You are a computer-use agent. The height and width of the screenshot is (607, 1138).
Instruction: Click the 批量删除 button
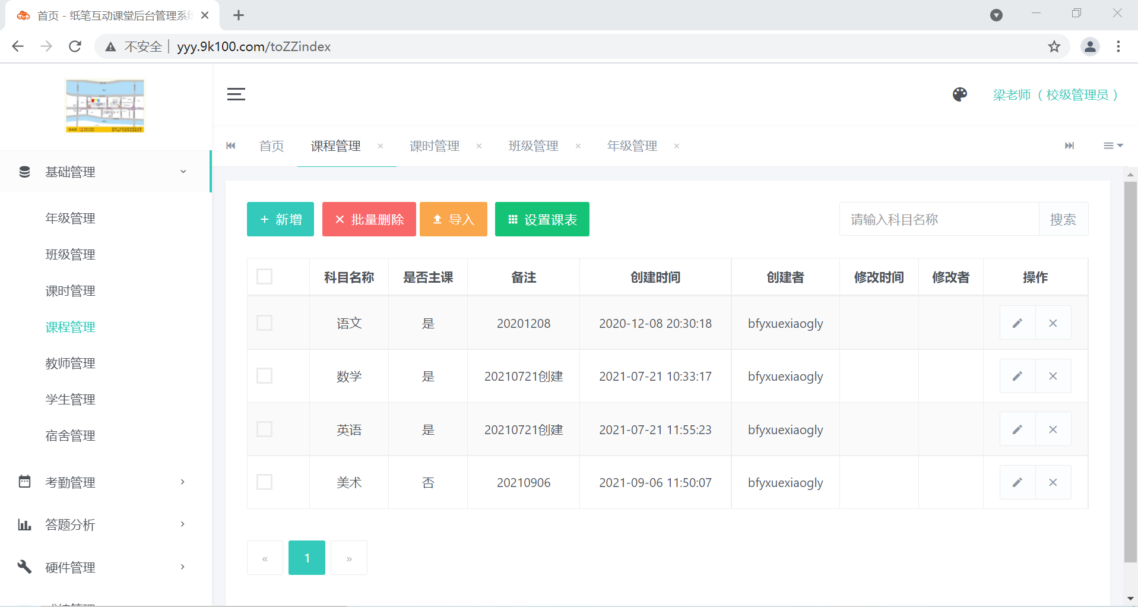point(369,219)
